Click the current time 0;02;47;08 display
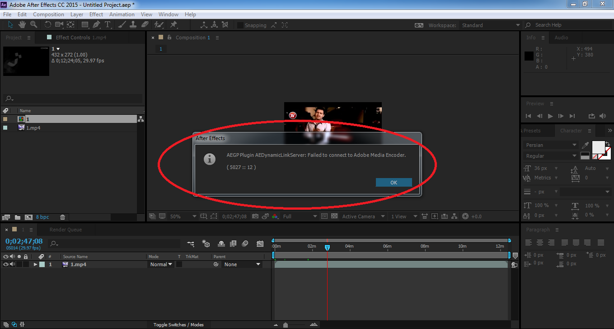Image resolution: width=614 pixels, height=329 pixels. pyautogui.click(x=24, y=241)
